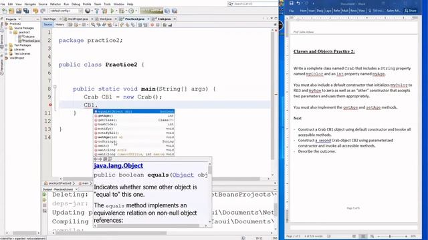This screenshot has height=240, width=428.
Task: Open the Word Undo dropdown arrow
Action: point(302,3)
